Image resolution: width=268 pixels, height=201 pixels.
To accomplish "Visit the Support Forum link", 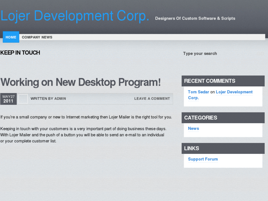I will point(203,159).
